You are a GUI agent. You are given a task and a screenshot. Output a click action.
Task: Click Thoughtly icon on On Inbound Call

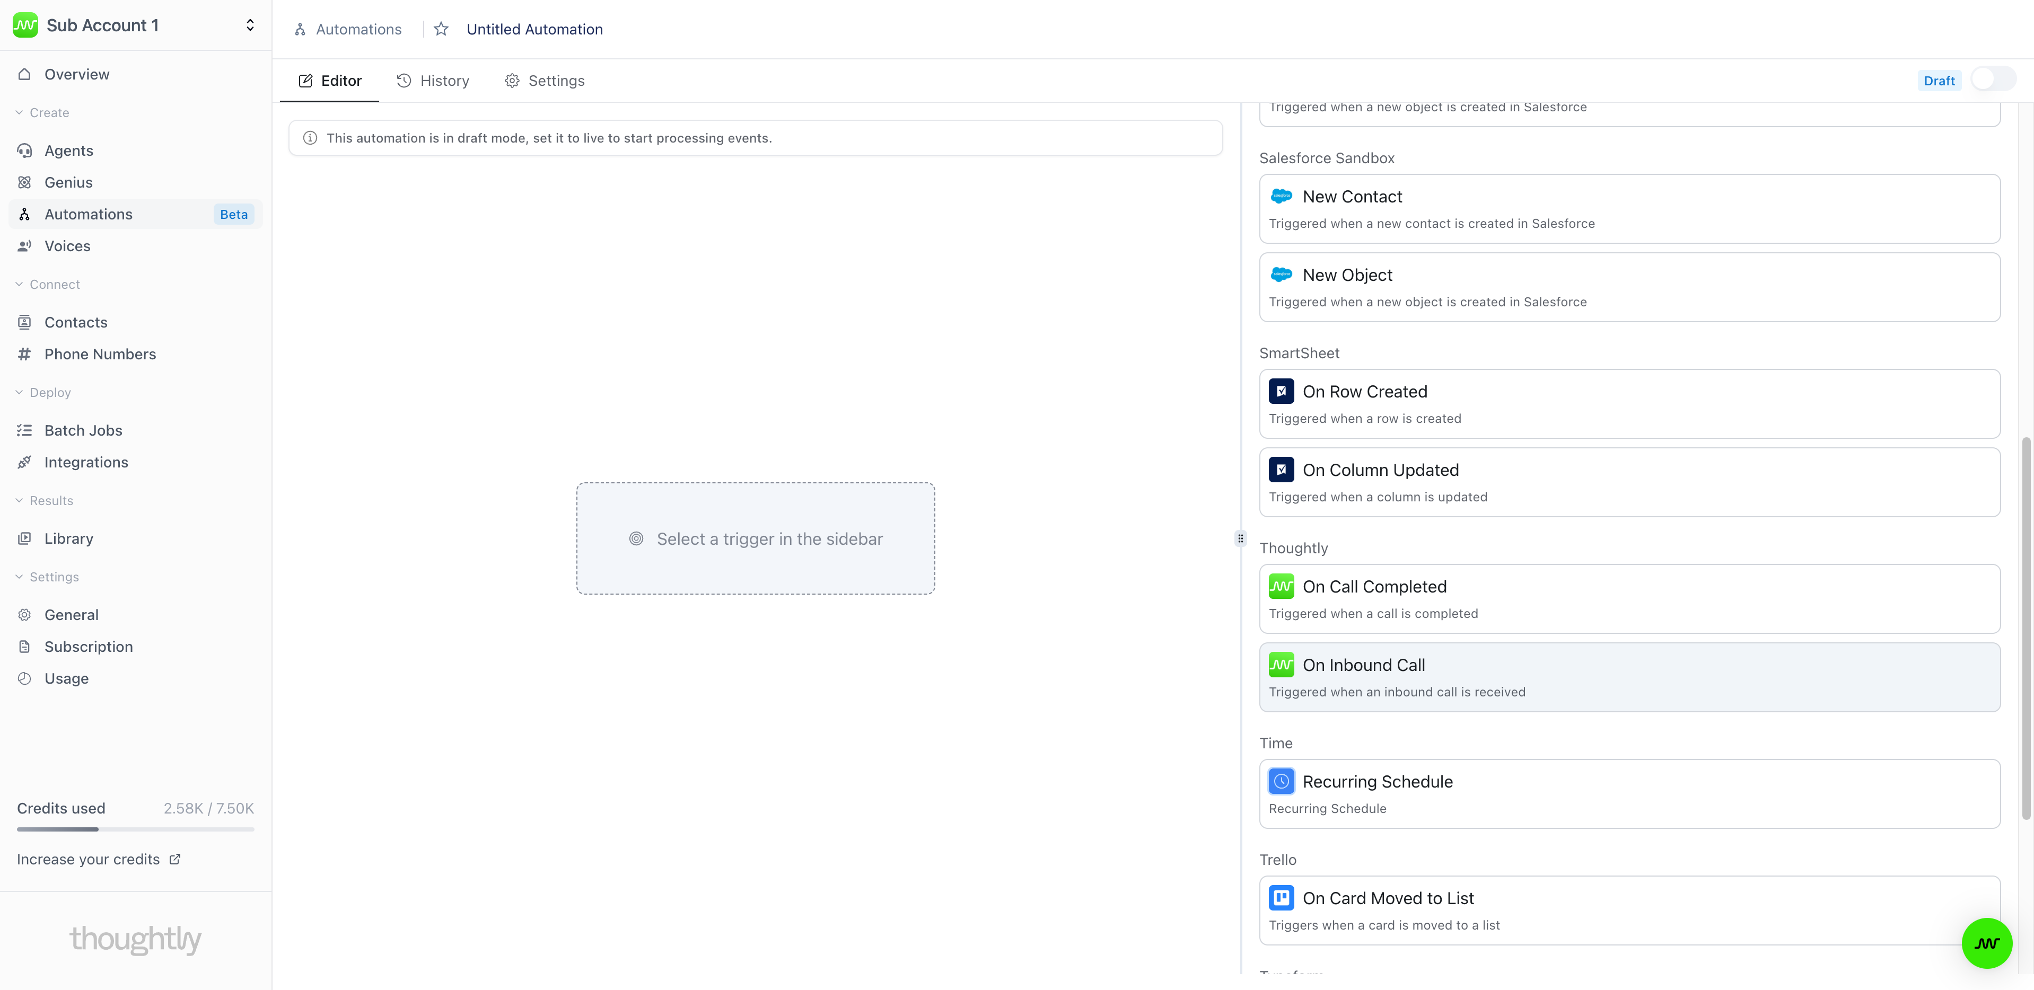1281,665
